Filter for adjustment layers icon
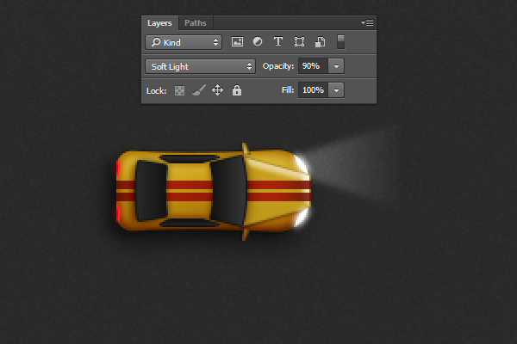517x344 pixels. pos(257,41)
